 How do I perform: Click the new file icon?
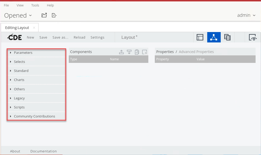[54, 15]
